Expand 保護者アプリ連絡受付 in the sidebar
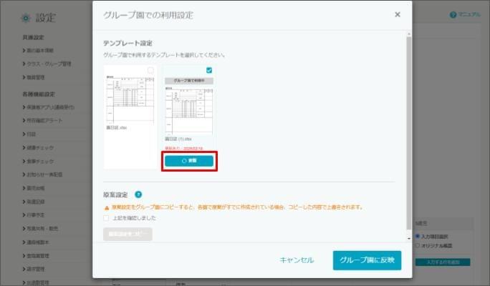 pos(49,107)
